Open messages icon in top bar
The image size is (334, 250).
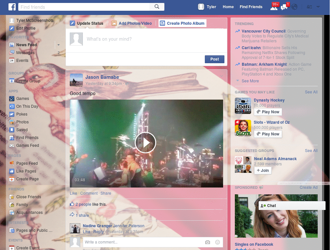[x=284, y=7]
